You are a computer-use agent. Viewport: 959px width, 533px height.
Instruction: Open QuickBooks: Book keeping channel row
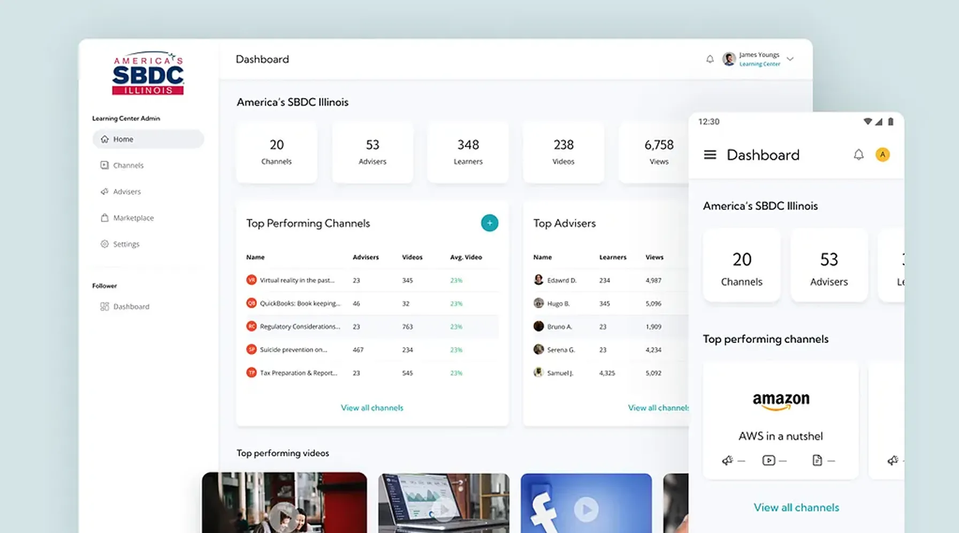pos(372,303)
